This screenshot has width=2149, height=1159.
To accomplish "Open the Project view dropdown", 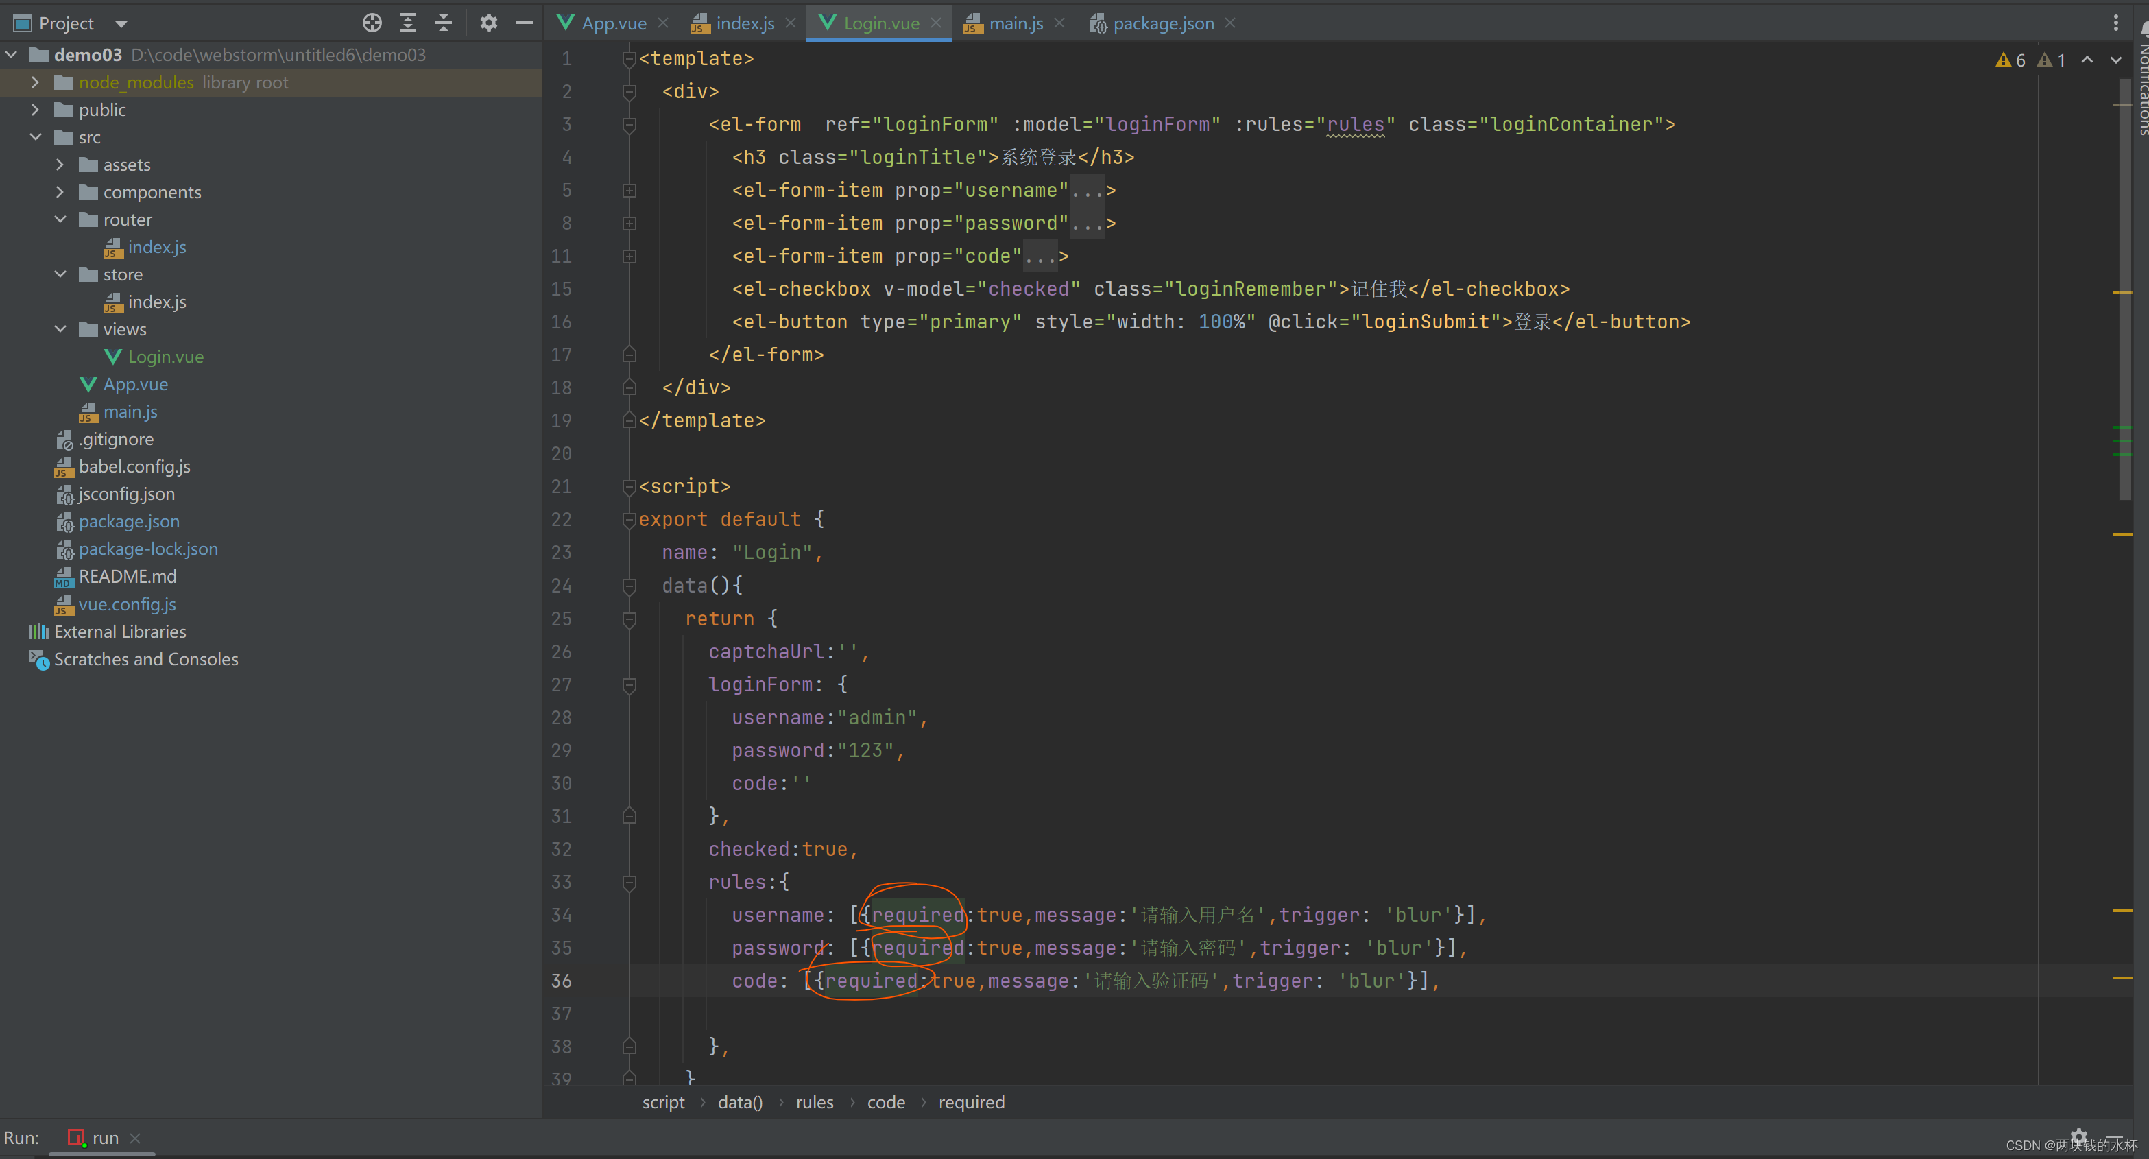I will [x=121, y=23].
